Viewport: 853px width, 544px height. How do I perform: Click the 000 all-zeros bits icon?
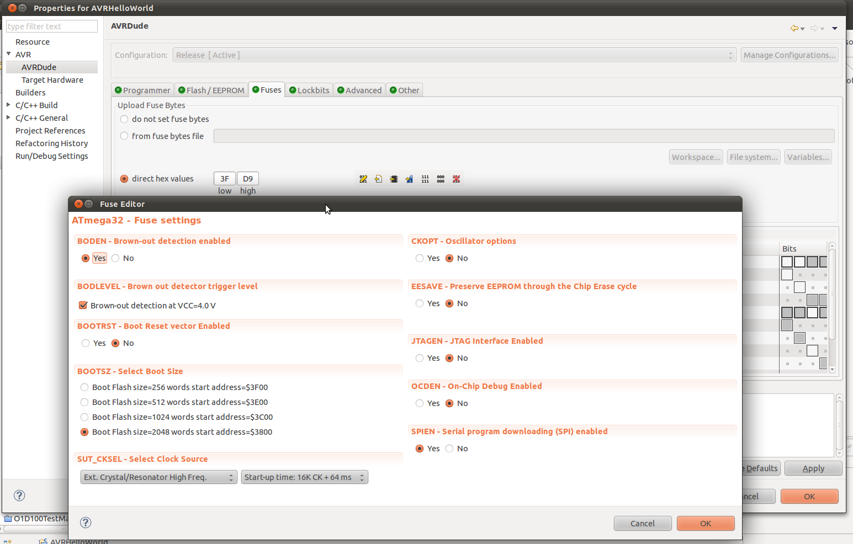[441, 179]
